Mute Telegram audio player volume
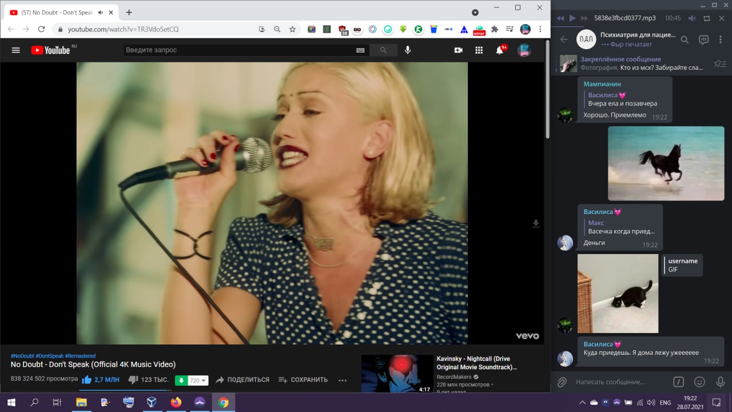The image size is (732, 412). pyautogui.click(x=692, y=18)
